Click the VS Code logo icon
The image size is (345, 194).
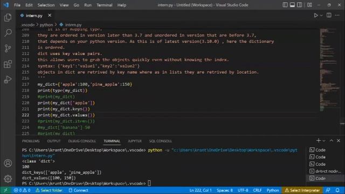[6, 5]
